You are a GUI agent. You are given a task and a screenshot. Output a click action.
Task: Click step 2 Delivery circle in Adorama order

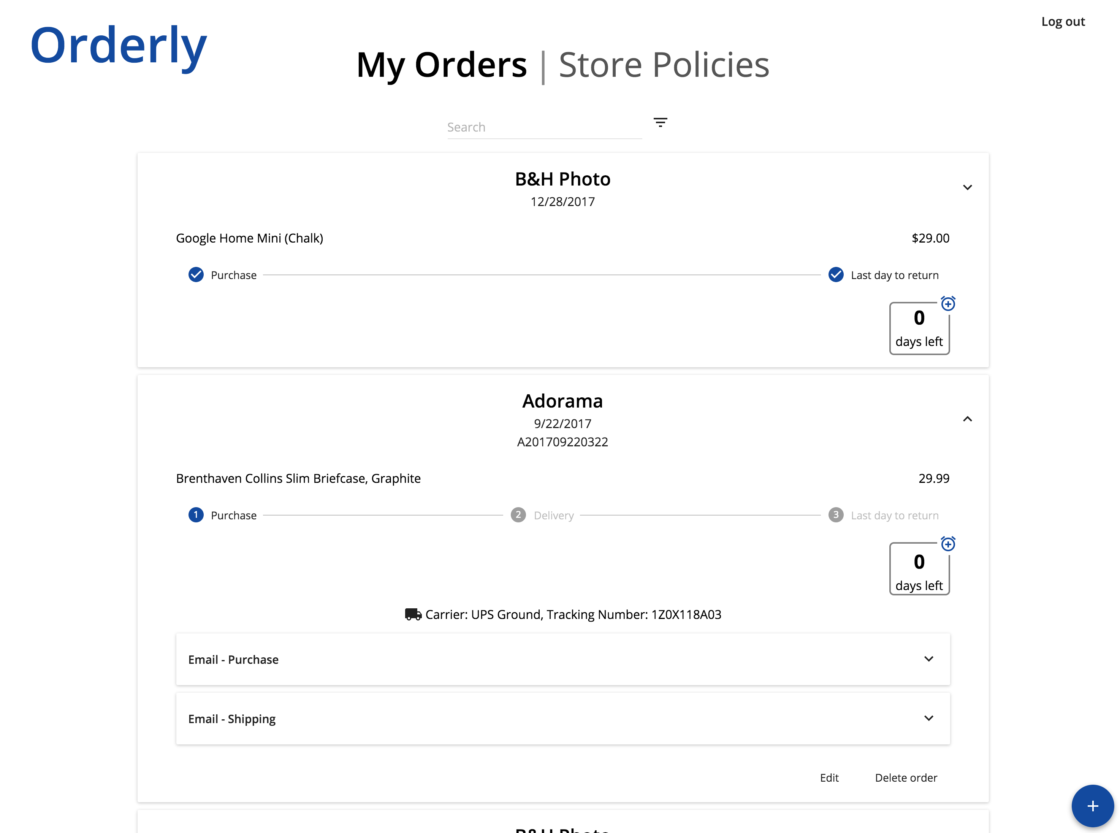tap(518, 515)
